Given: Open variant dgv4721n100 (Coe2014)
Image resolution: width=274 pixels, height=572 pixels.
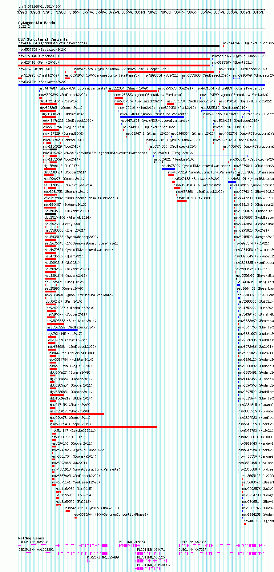Looking at the screenshot, I should pyautogui.click(x=59, y=101).
